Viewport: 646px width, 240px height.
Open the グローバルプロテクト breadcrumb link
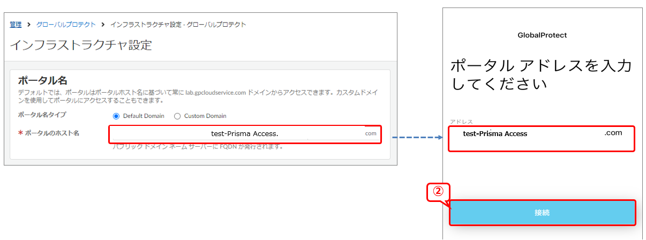coord(66,25)
